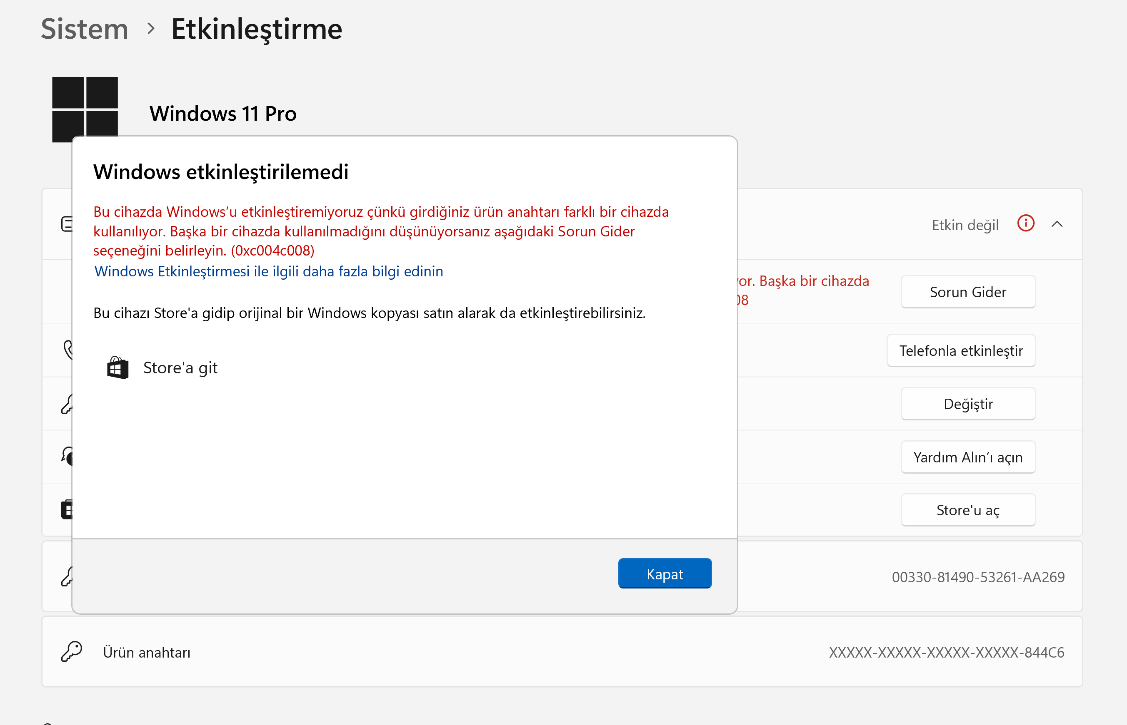
Task: Collapse the activation state section chevron
Action: coord(1057,224)
